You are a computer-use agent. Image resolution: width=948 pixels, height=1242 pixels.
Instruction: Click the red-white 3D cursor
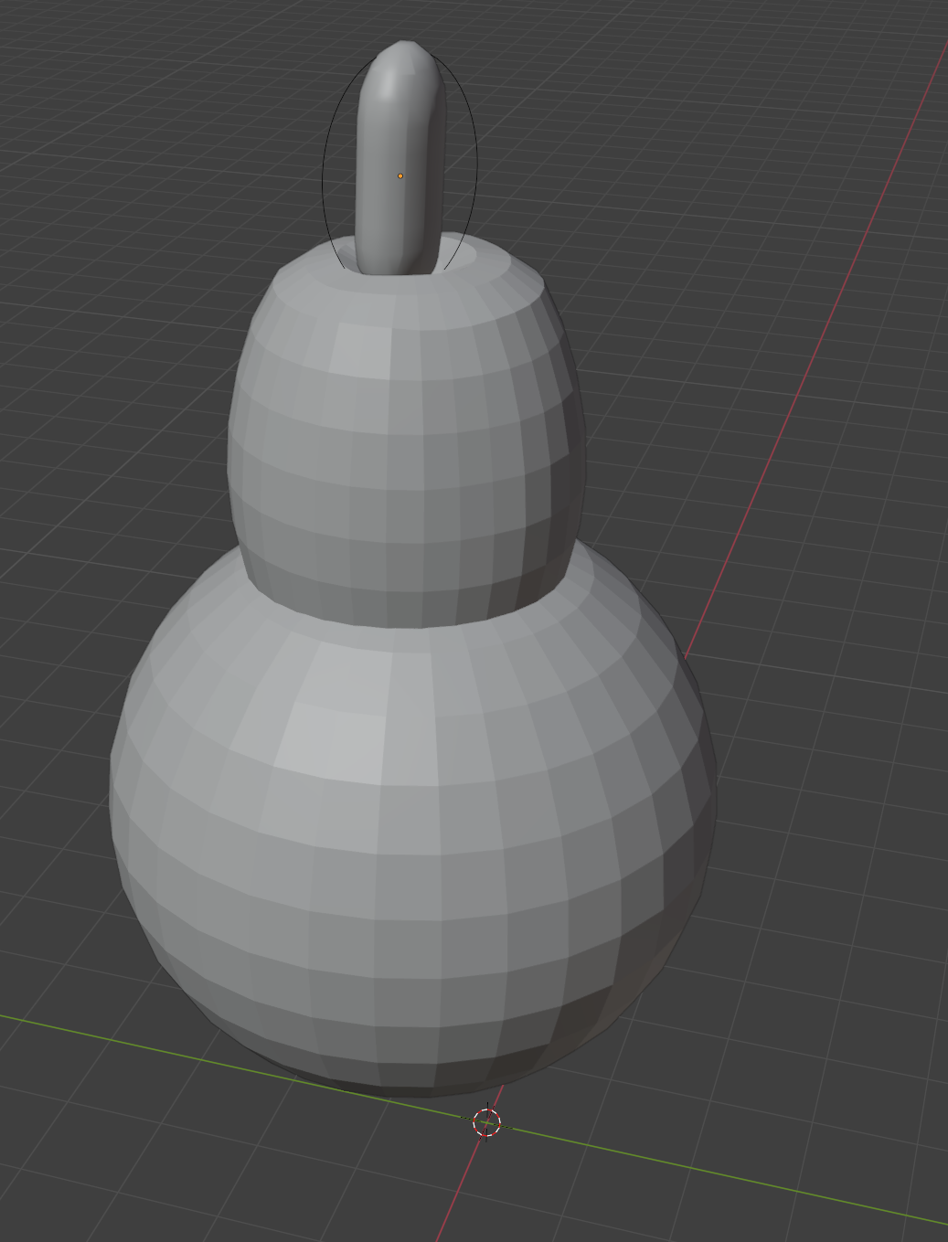pyautogui.click(x=487, y=1122)
